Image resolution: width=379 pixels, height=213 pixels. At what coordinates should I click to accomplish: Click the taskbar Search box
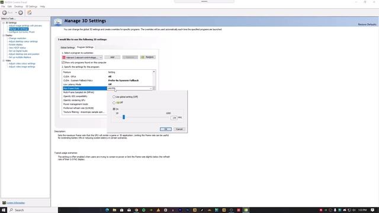coord(33,210)
